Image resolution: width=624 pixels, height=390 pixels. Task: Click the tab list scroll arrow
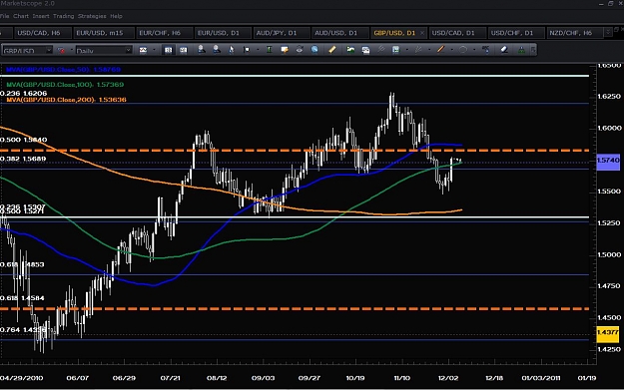coord(608,32)
